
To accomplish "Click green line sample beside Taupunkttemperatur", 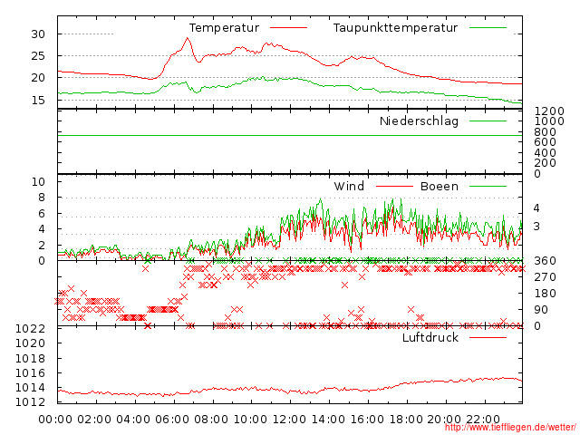I will (488, 28).
